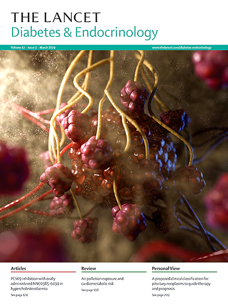Click THE LANCET journal title
228x307 pixels.
pos(56,17)
